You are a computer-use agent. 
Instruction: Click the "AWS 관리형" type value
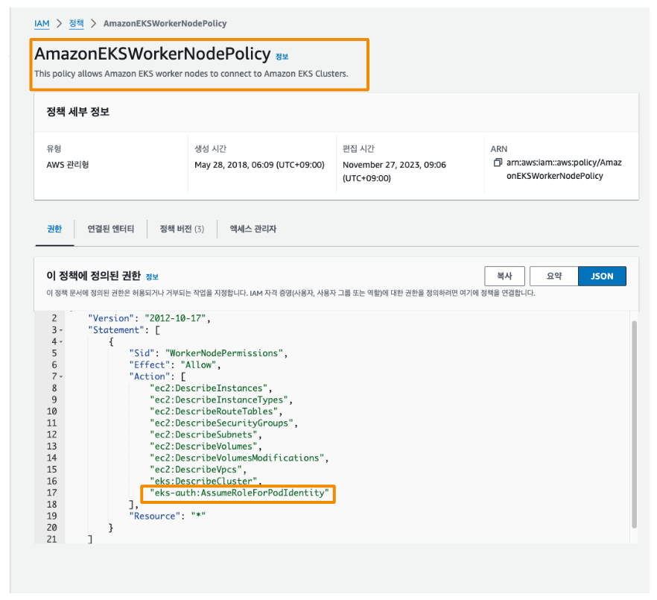(x=68, y=165)
